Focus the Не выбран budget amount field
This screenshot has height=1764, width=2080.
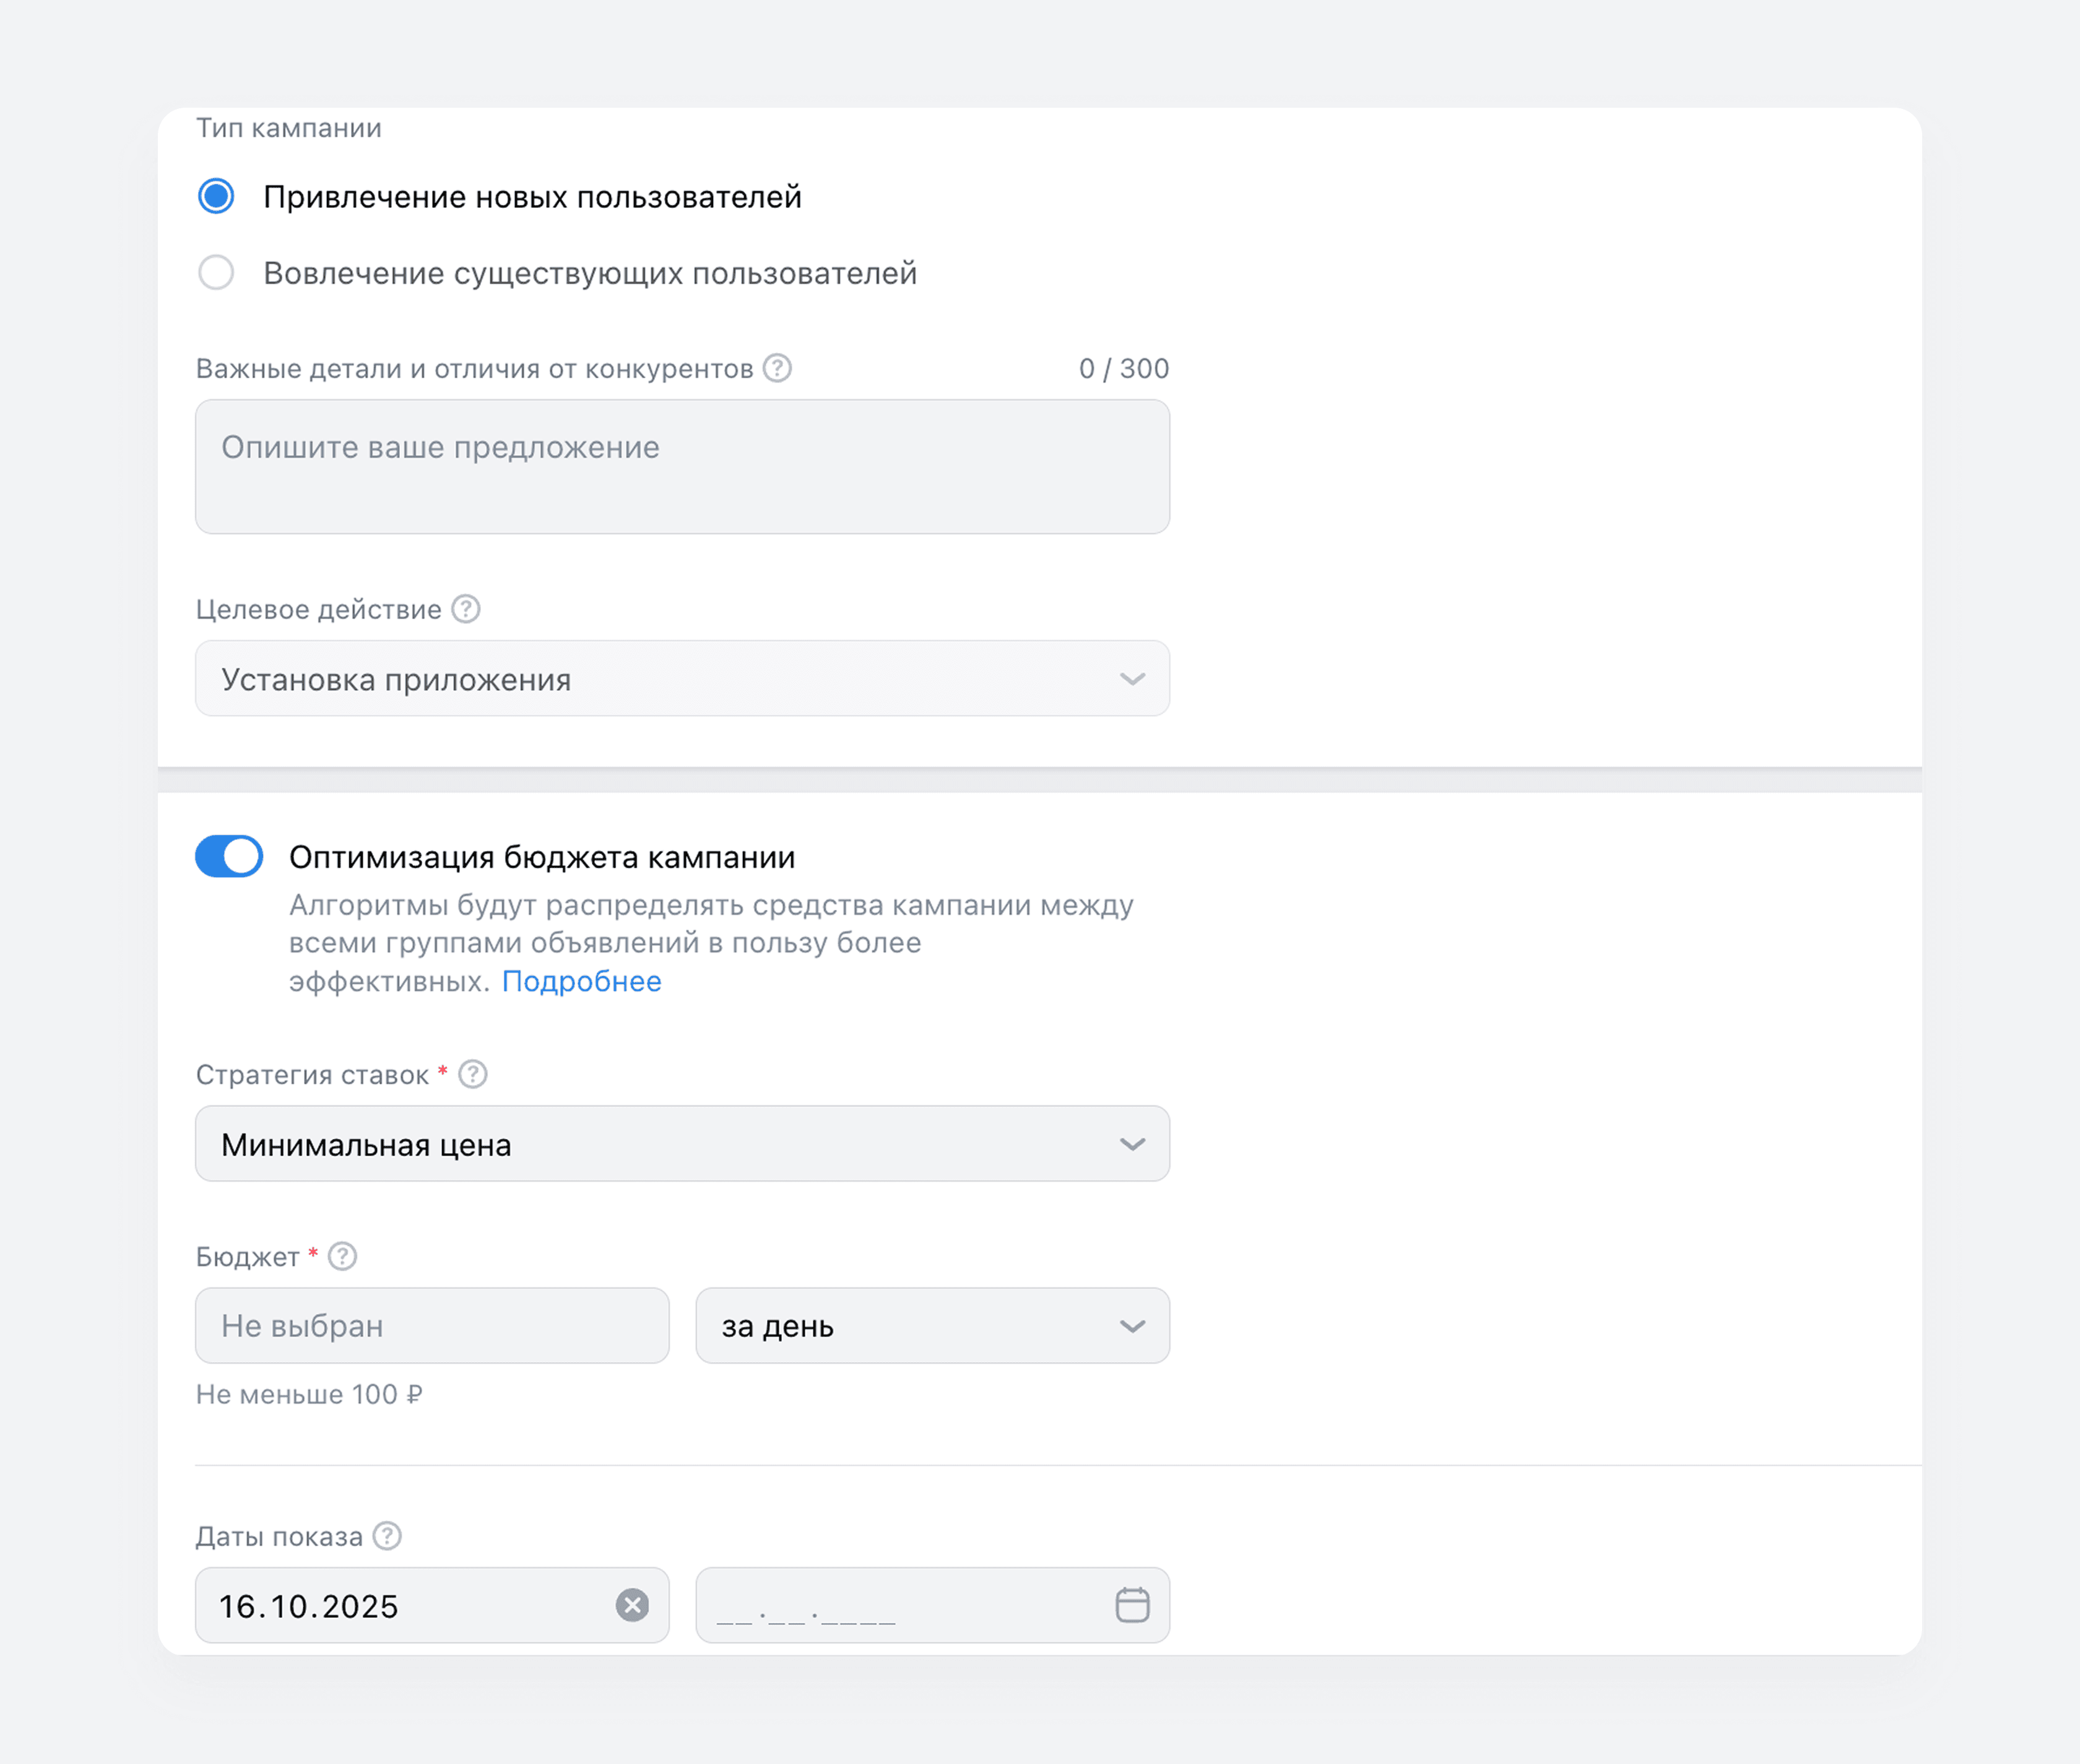pos(432,1326)
